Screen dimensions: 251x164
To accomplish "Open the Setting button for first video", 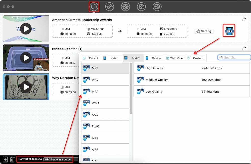I will 204,31.
